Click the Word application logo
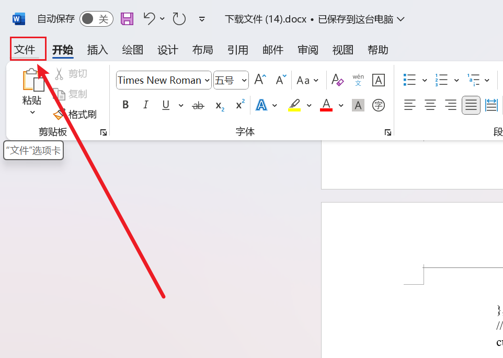This screenshot has width=503, height=358. point(19,19)
